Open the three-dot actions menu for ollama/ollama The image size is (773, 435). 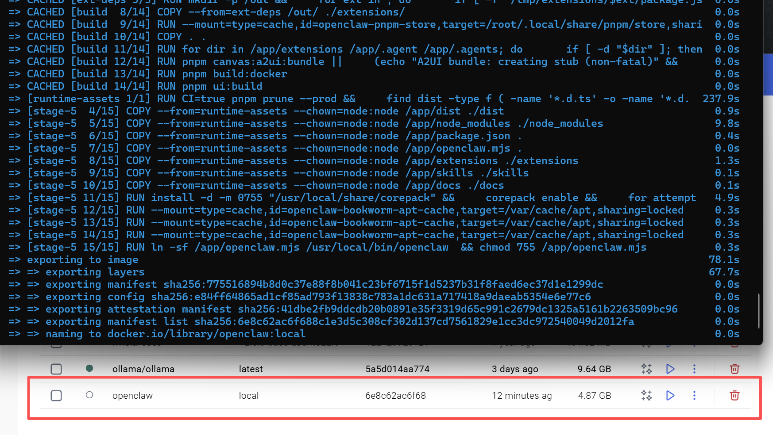coord(694,369)
